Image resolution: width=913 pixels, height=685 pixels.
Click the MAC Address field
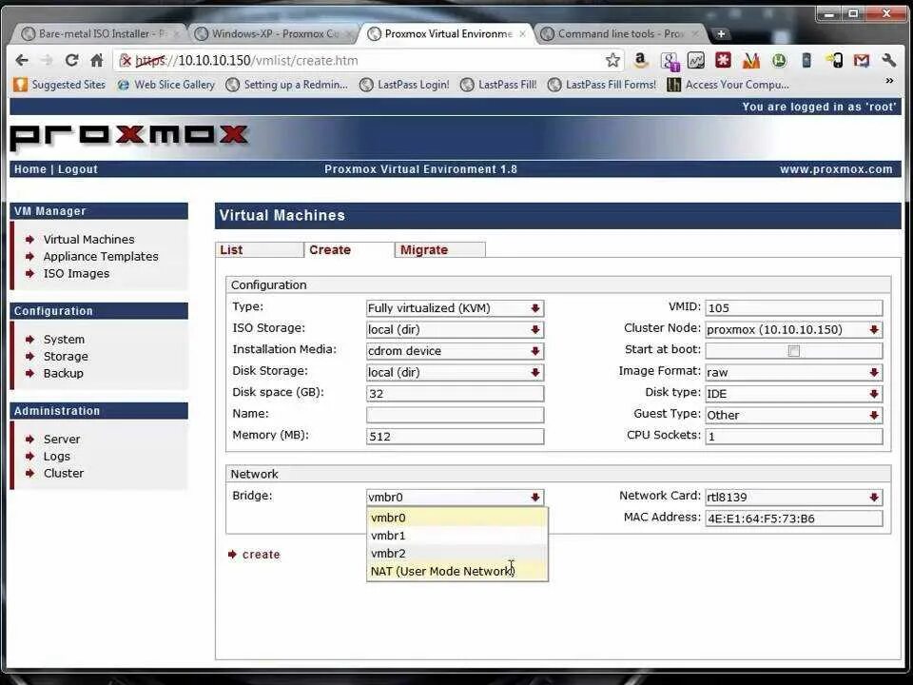tap(793, 519)
